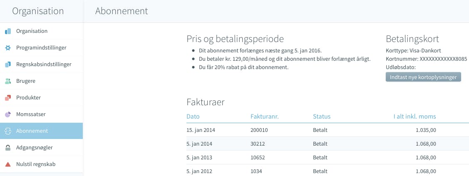Viewport: 469px width, 176px height.
Task: Go to the Brugere section
Action: (26, 81)
